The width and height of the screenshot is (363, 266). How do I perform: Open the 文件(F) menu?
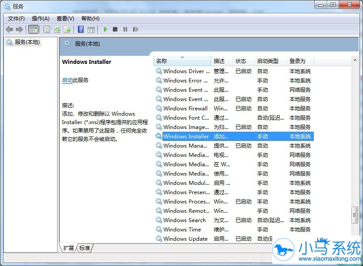tap(16, 19)
